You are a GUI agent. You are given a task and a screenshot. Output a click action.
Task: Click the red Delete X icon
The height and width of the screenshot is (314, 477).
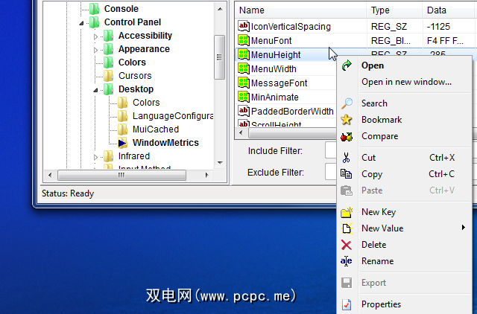click(x=346, y=245)
